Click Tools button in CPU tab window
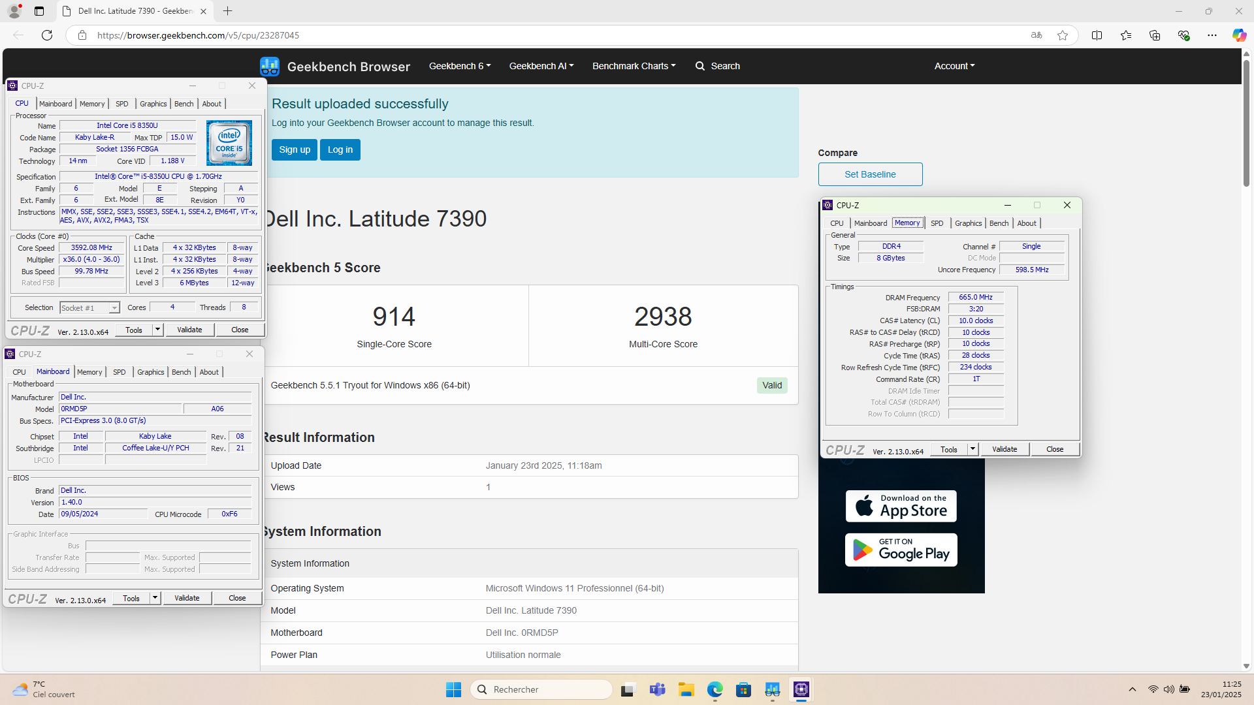 pyautogui.click(x=134, y=330)
